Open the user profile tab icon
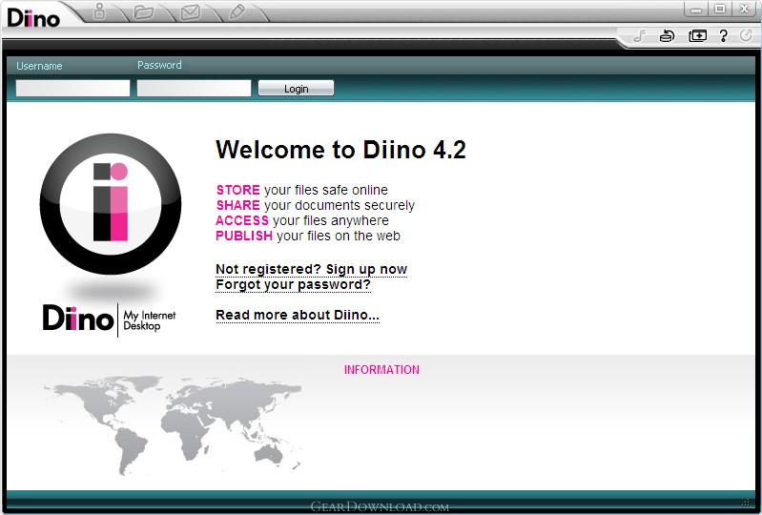Image resolution: width=762 pixels, height=515 pixels. [x=99, y=11]
